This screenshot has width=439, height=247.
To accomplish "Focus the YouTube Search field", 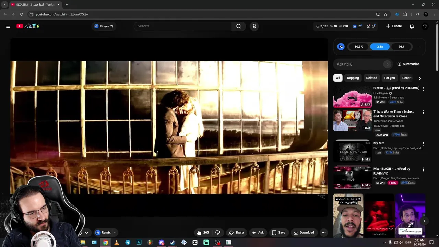I will (x=183, y=26).
